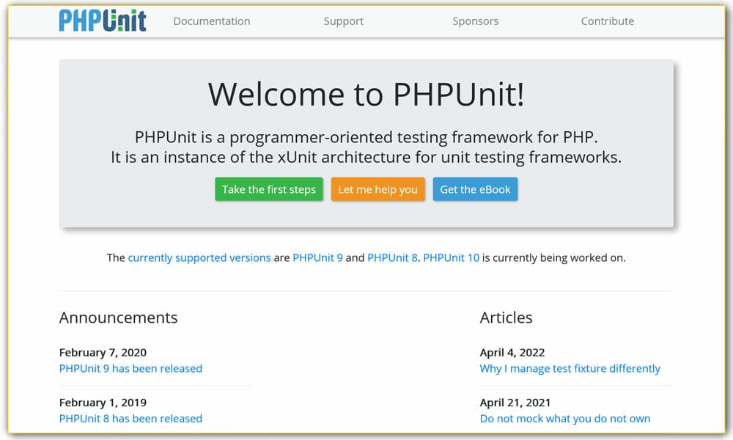Read the article Why I manage test fixture differently
The width and height of the screenshot is (733, 440).
(570, 368)
